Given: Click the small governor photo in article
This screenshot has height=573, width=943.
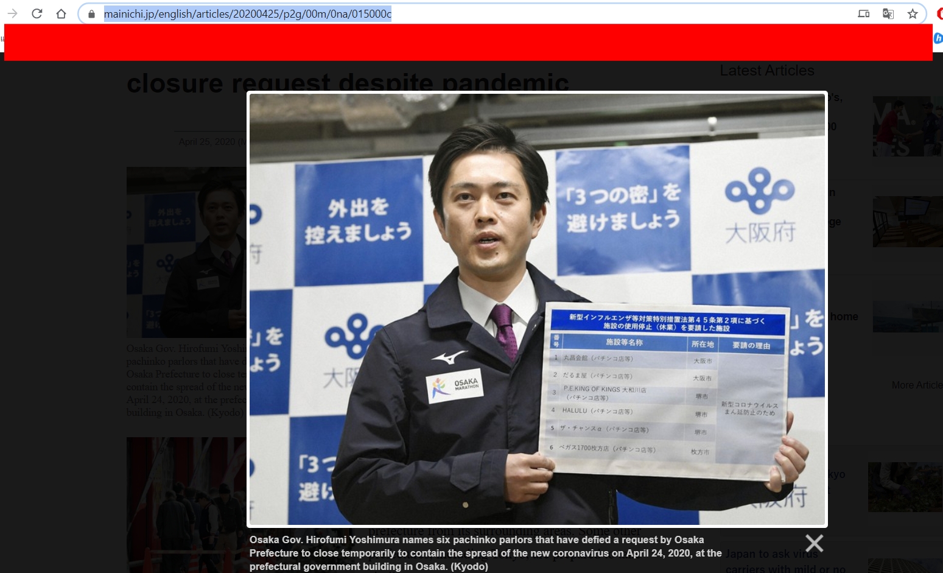Looking at the screenshot, I should click(186, 252).
